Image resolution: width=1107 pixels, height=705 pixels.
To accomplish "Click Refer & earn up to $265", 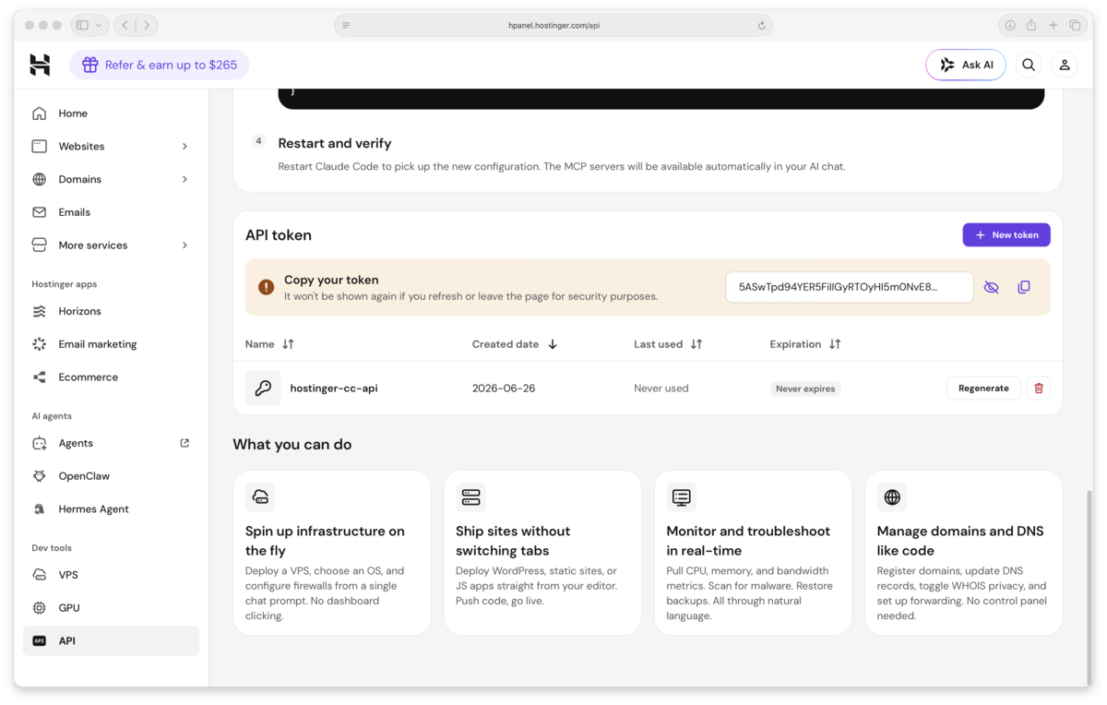I will coord(160,65).
